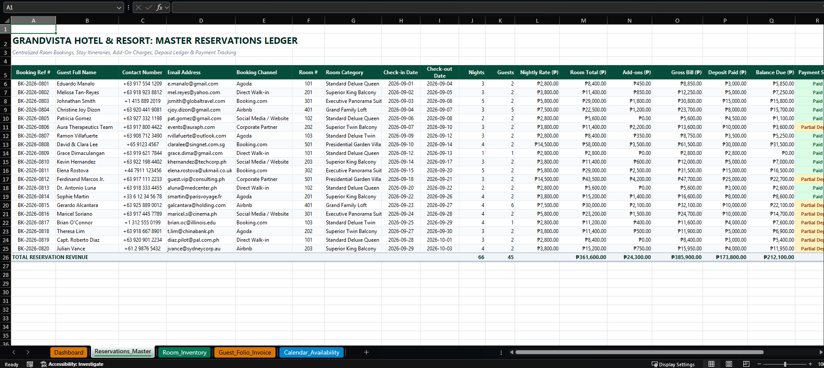The image size is (824, 368).
Task: Select Aura Therapeutics Team cell
Action: tap(87, 127)
